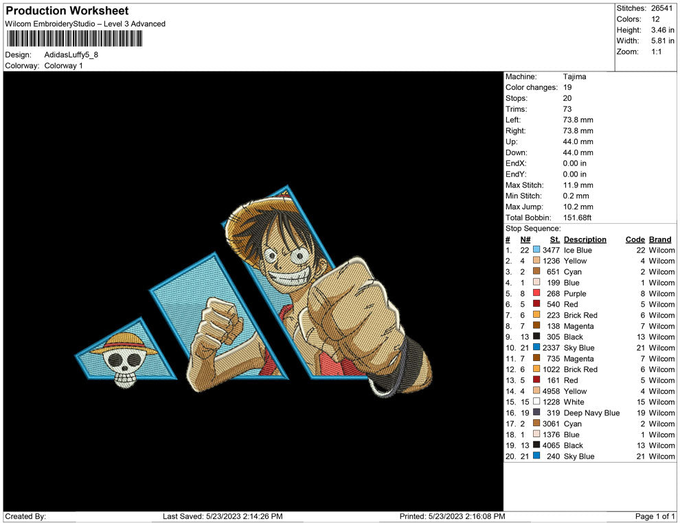Click the 'N#' column header

(x=525, y=240)
